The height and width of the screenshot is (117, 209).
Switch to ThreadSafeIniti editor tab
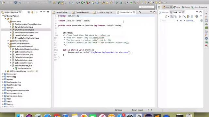pos(82,12)
